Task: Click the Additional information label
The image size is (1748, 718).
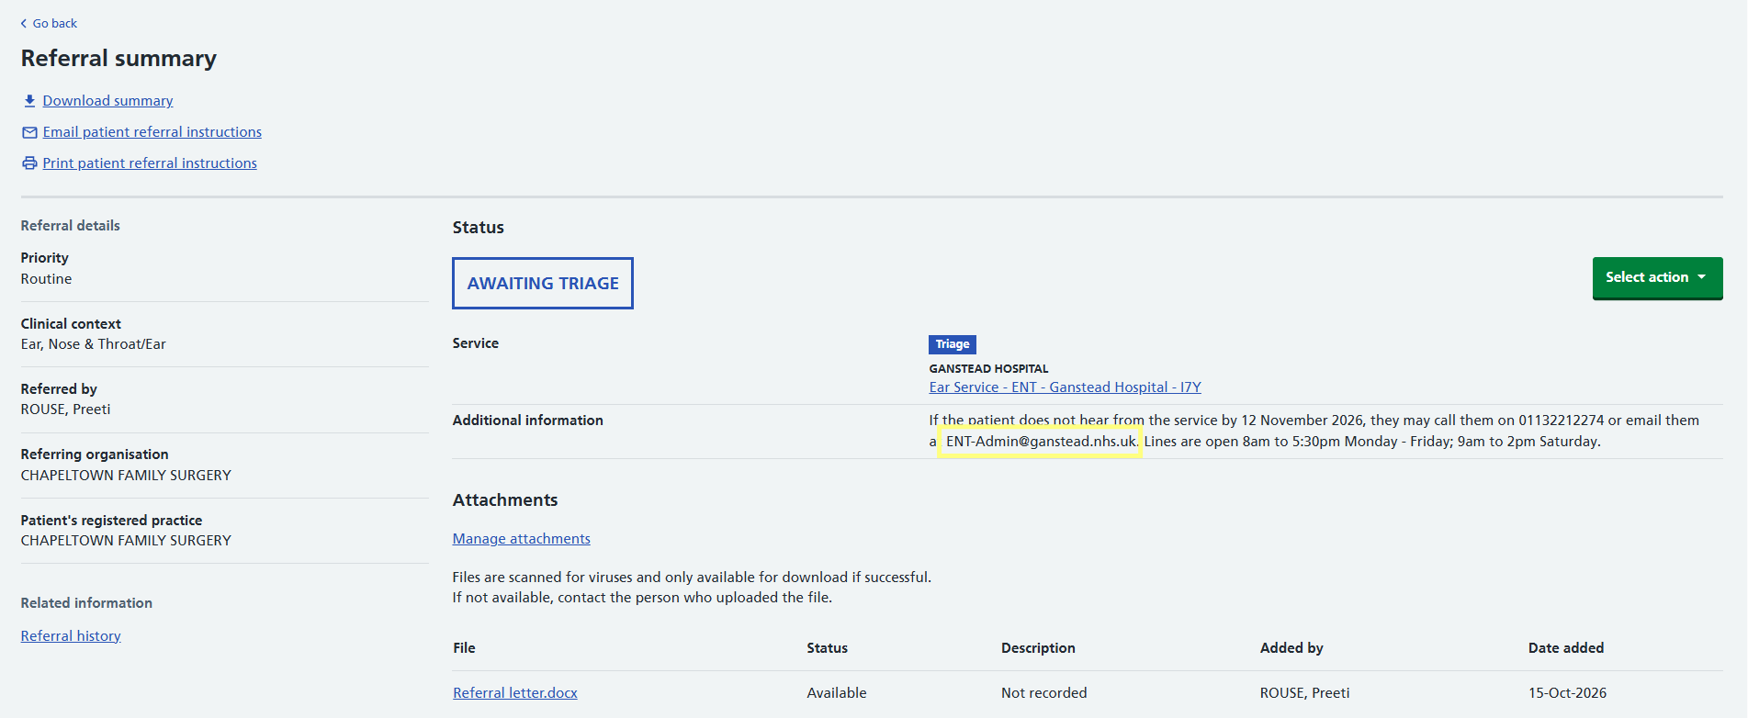Action: pyautogui.click(x=528, y=421)
